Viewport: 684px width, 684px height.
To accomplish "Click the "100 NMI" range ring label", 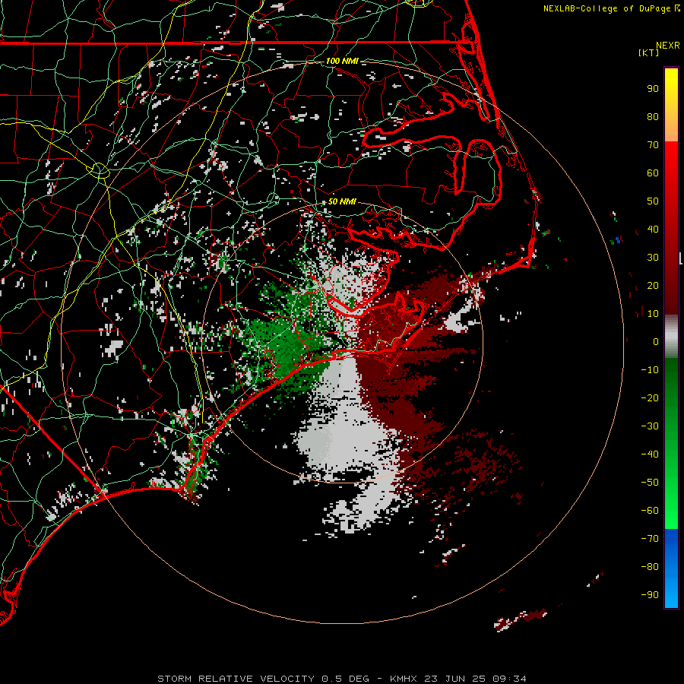I will tap(342, 61).
